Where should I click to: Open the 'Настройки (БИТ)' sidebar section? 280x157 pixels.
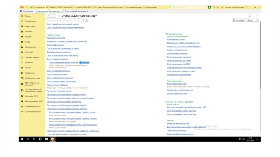pos(31,96)
